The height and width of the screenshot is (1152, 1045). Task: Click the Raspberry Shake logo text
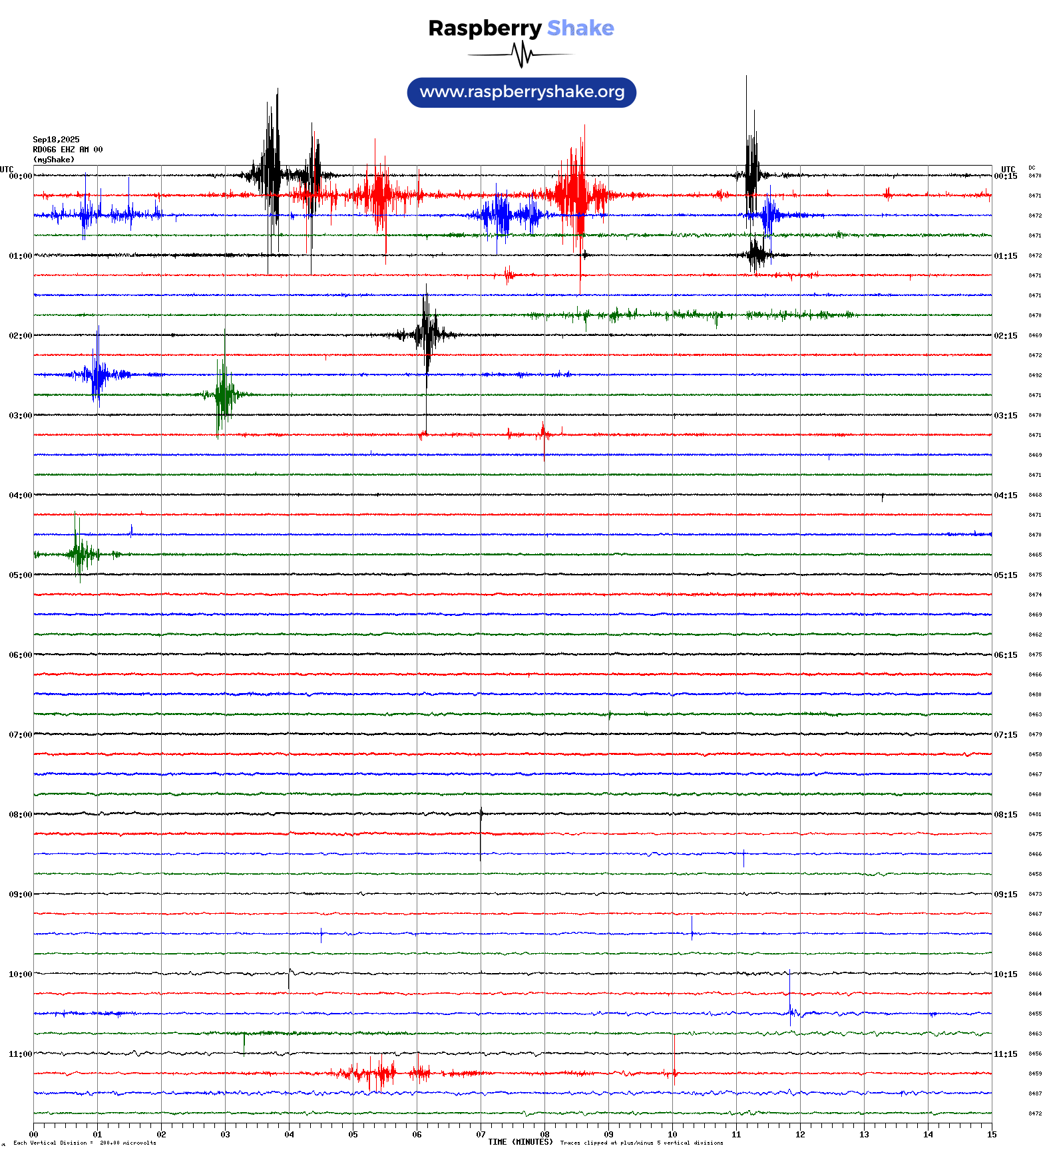point(521,28)
